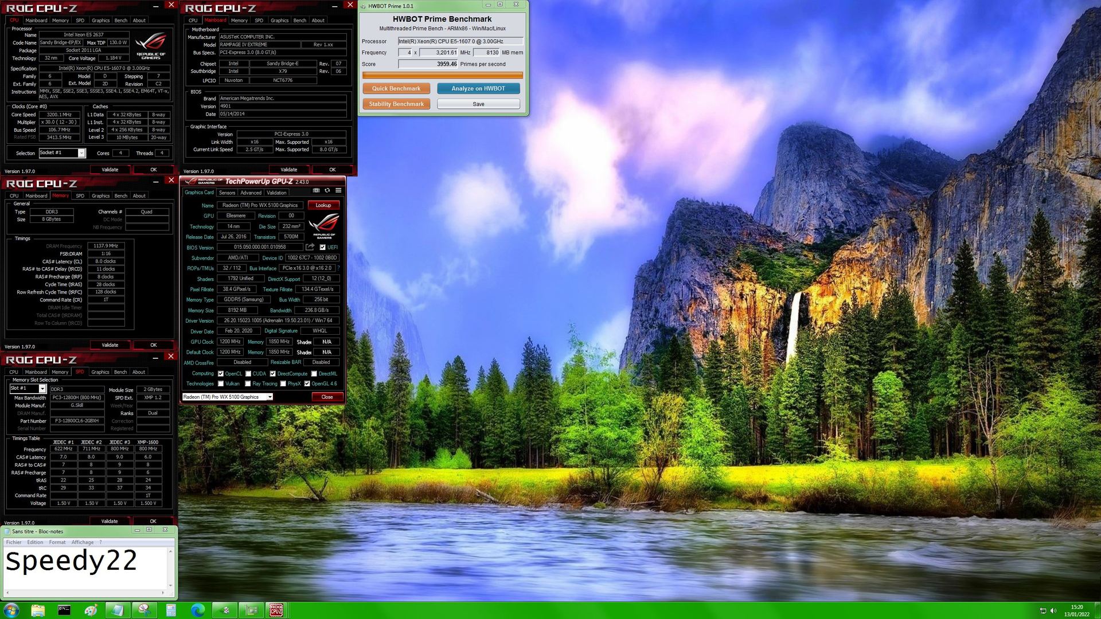Open the Bench tab in the SPD window
The width and height of the screenshot is (1101, 619).
[x=120, y=372]
